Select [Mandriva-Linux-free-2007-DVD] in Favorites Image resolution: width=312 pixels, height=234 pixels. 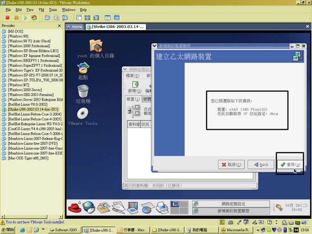[33, 144]
